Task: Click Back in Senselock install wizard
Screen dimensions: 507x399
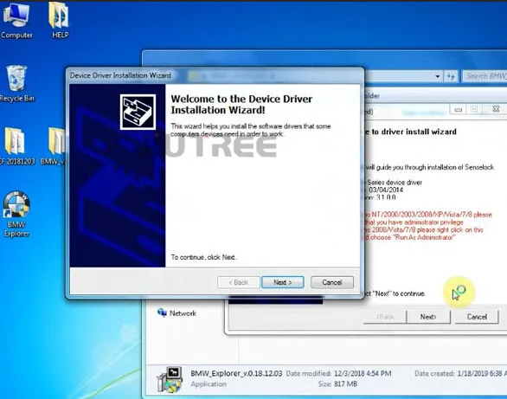Action: [x=385, y=317]
